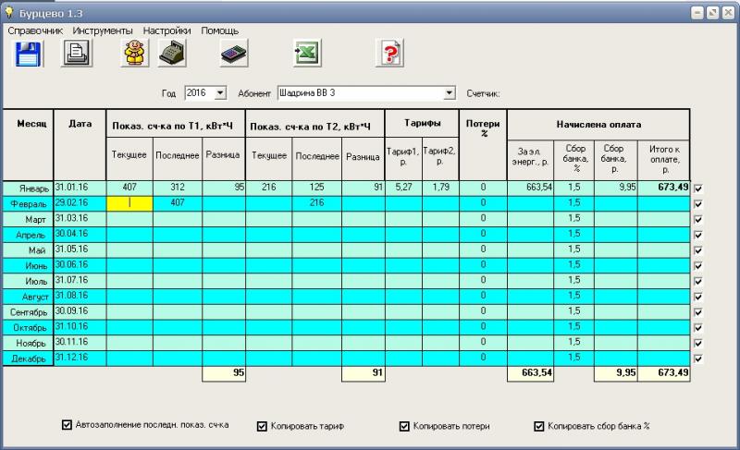Click January bold total 673,49

point(663,188)
